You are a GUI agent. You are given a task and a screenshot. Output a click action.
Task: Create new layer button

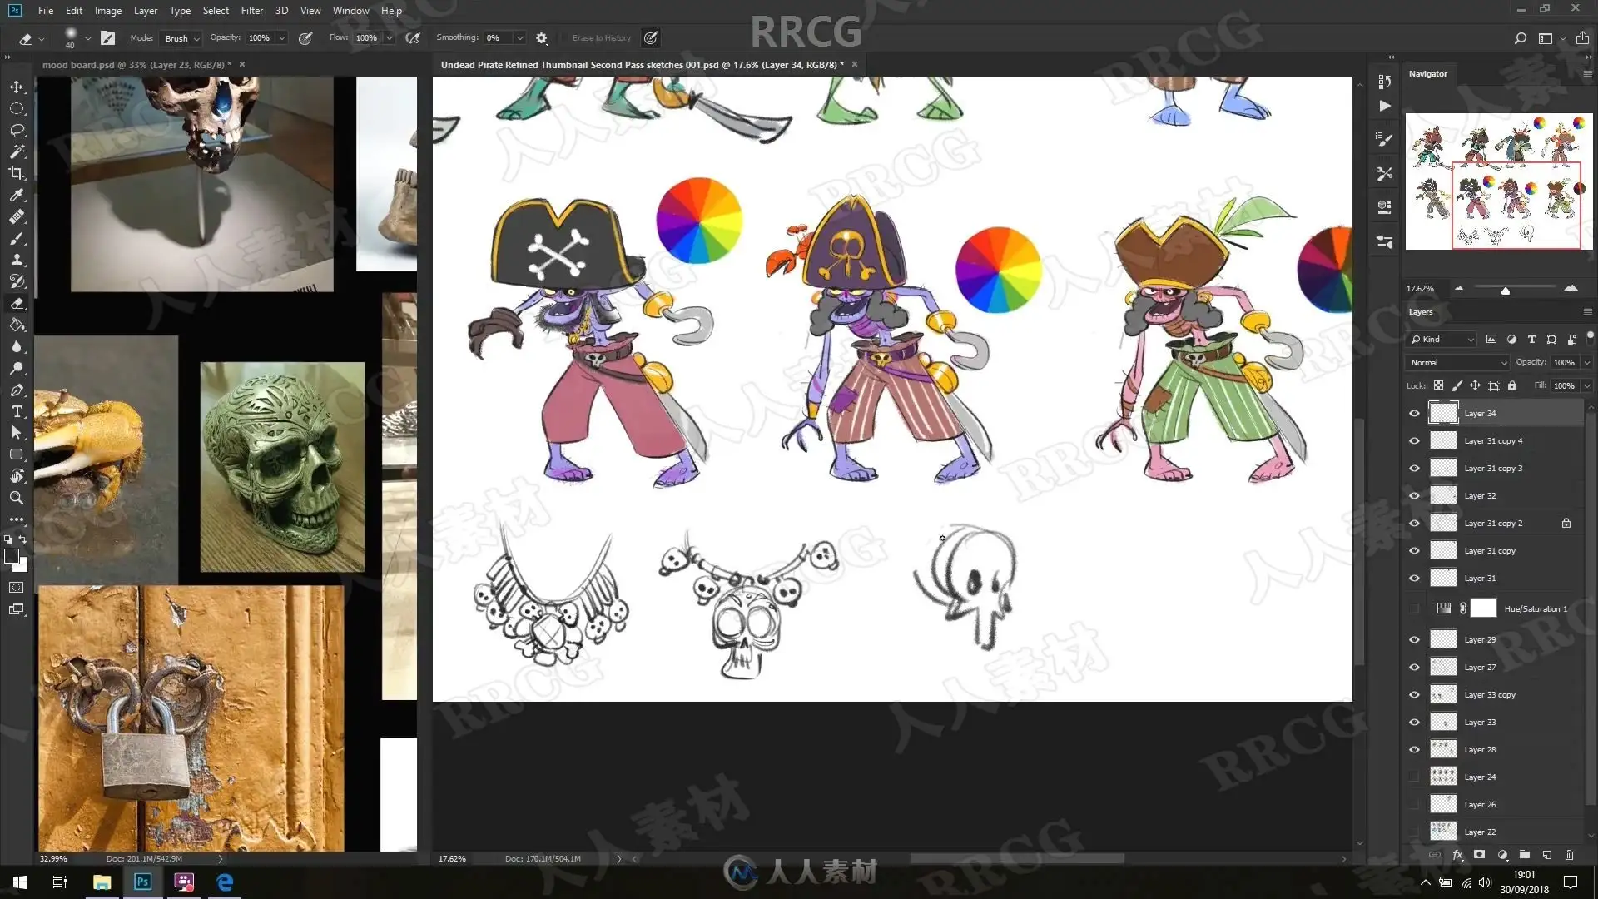tap(1547, 855)
